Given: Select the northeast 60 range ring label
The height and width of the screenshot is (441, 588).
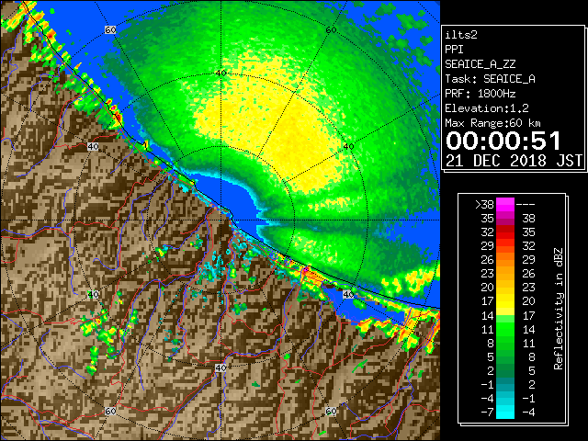Looking at the screenshot, I should tap(331, 30).
